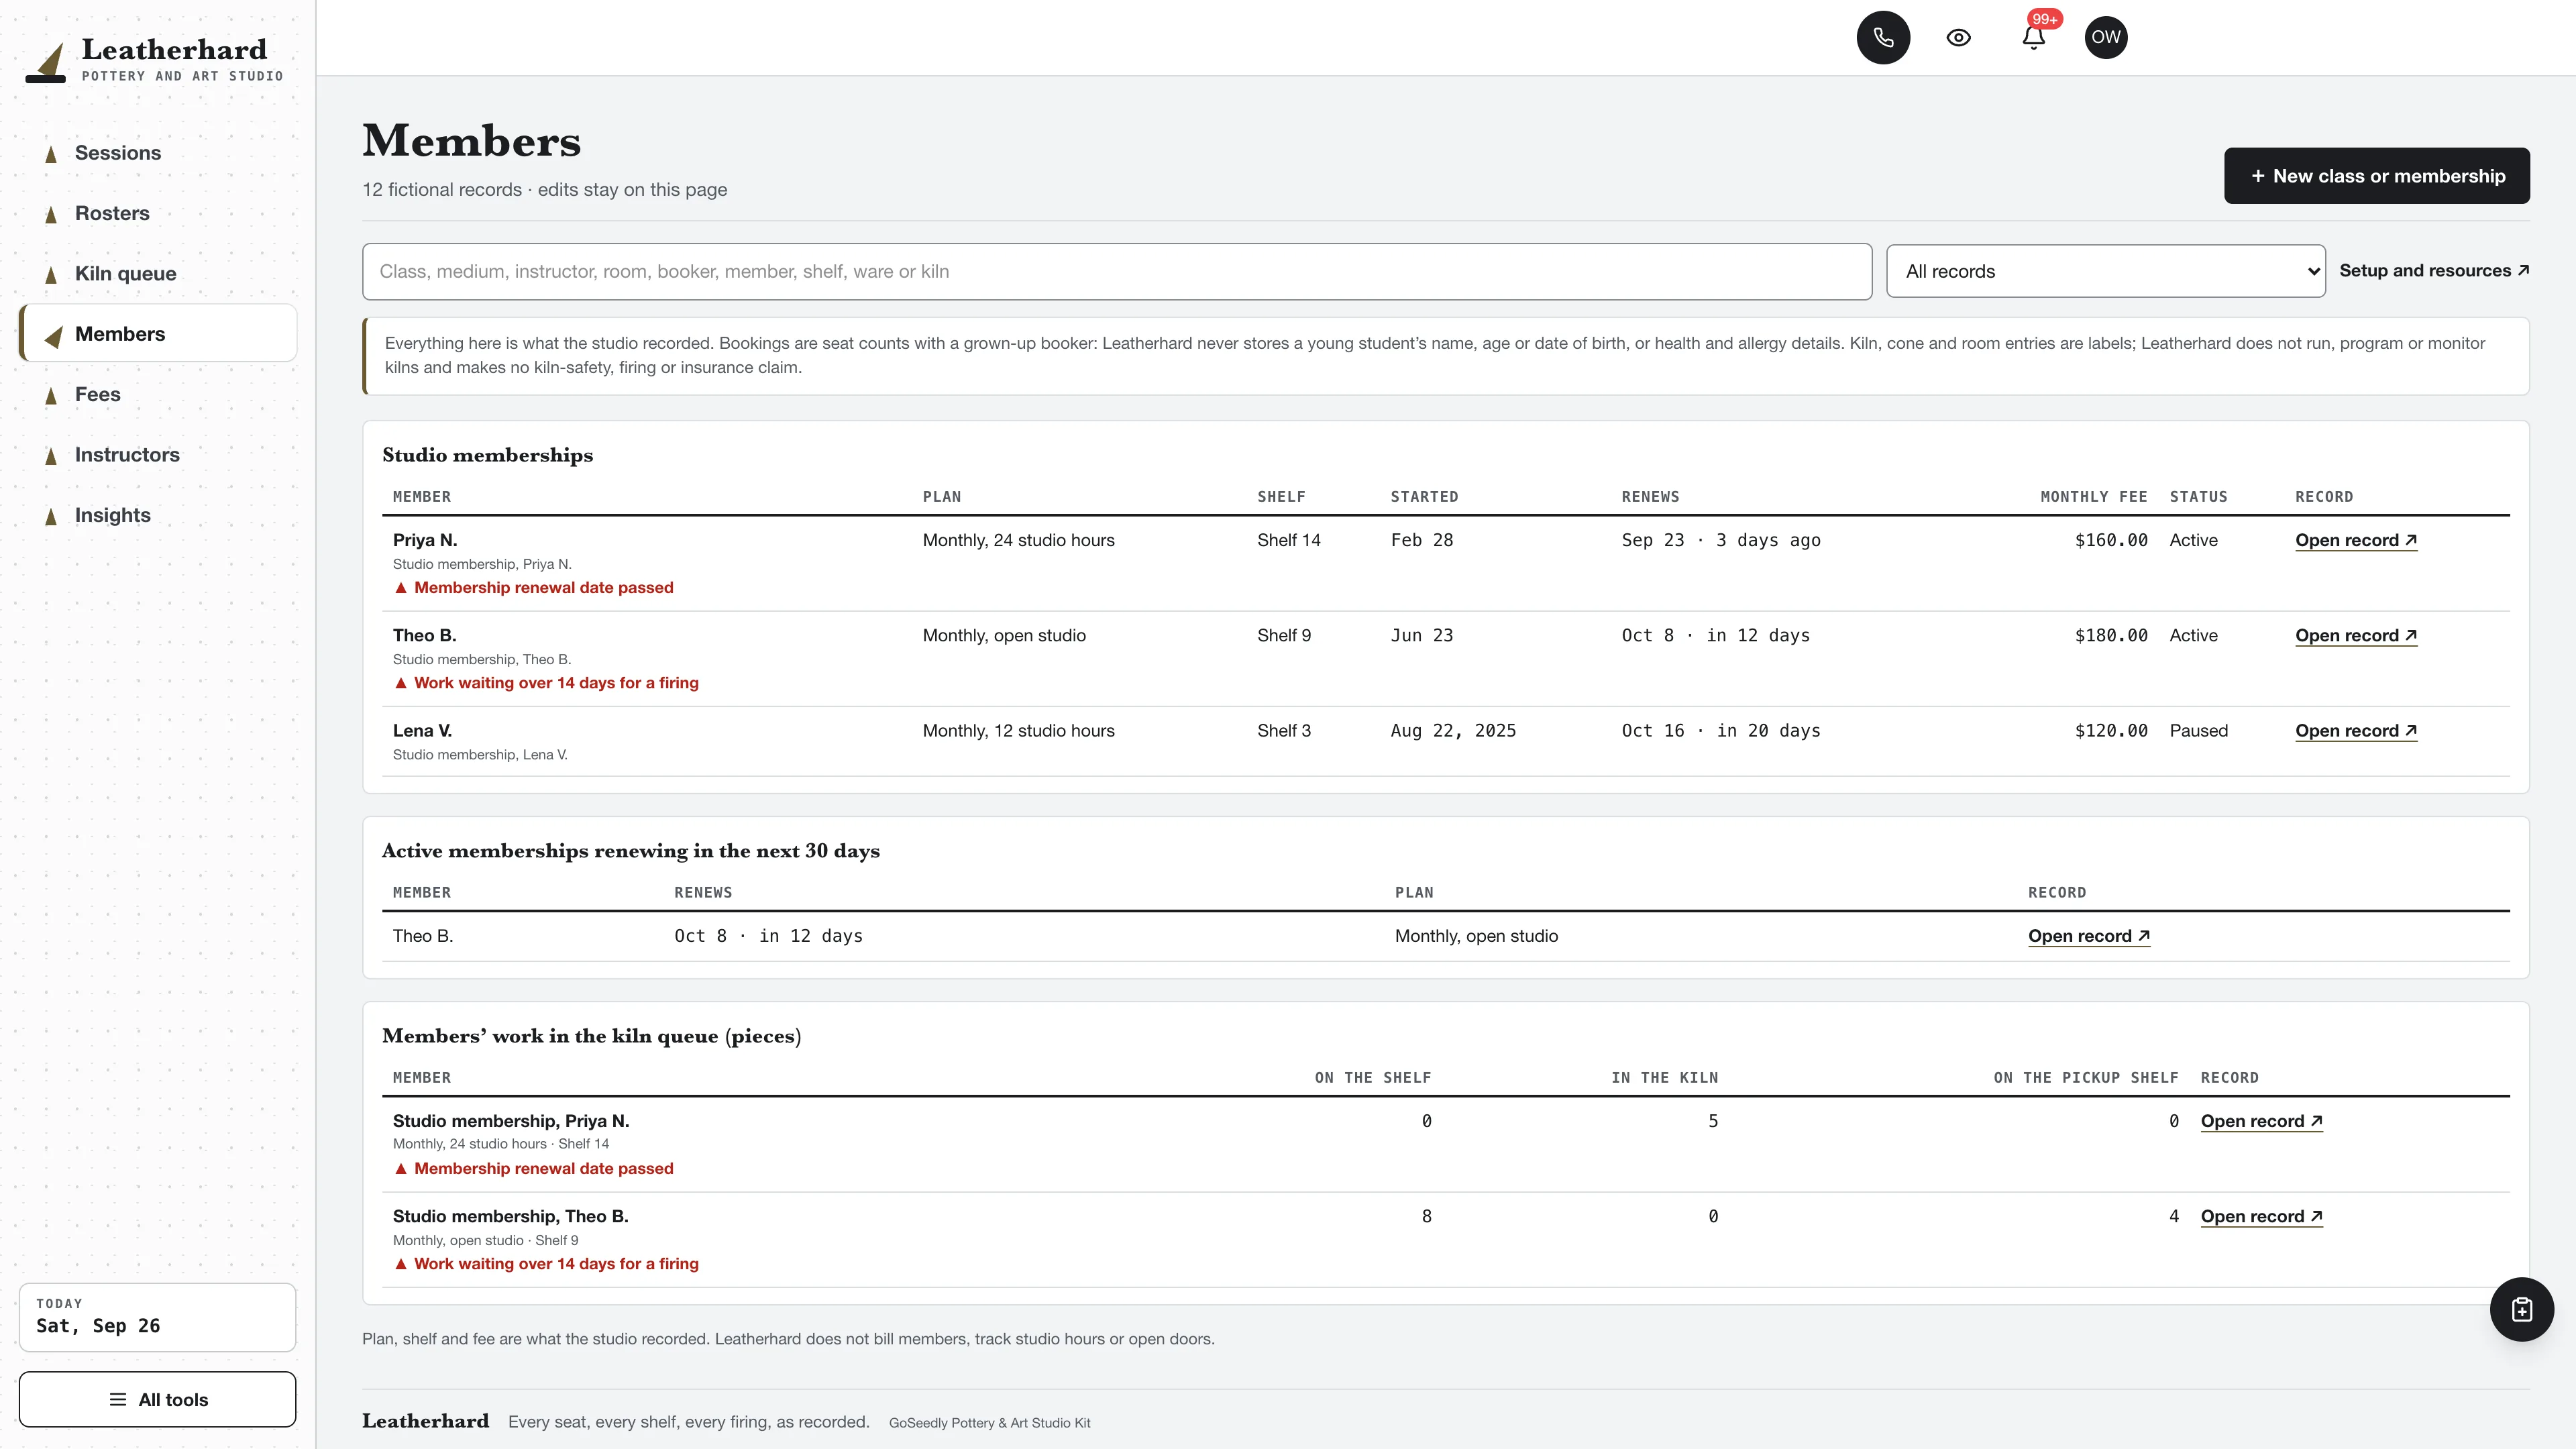Open record for Priya N. kiln queue row

pos(2261,1121)
